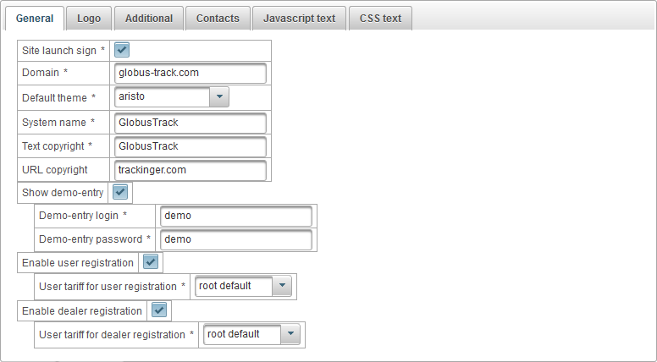Go to the Contacts tab

218,18
